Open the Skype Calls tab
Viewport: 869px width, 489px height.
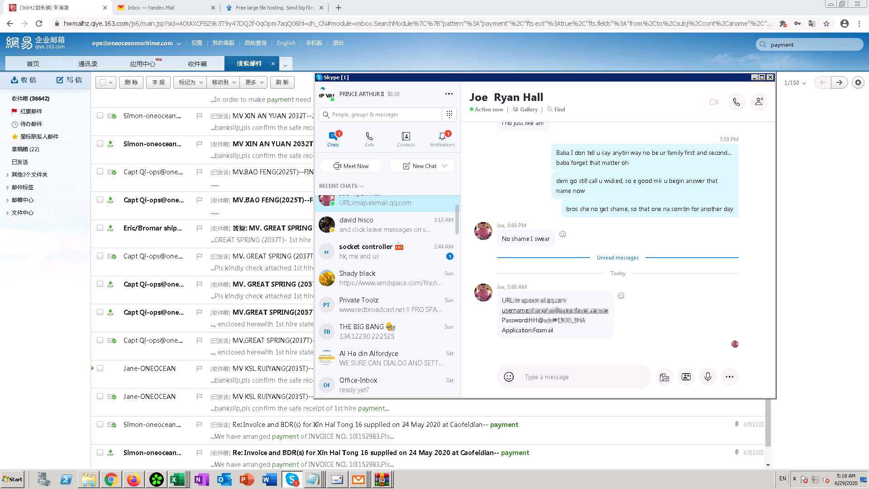369,139
